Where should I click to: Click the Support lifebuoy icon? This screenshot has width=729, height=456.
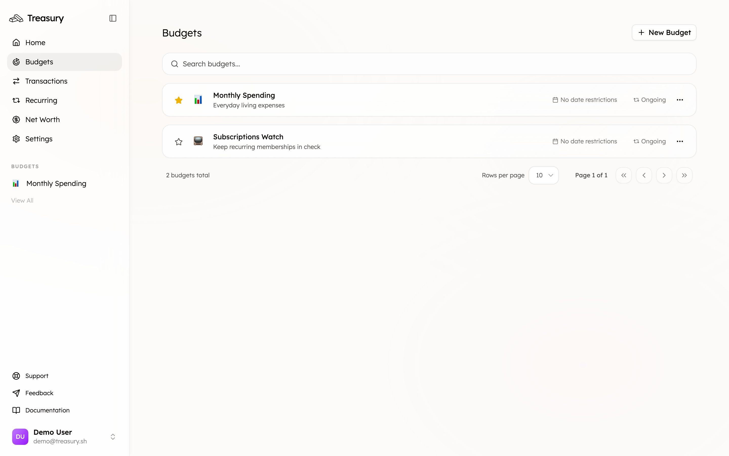click(x=16, y=376)
